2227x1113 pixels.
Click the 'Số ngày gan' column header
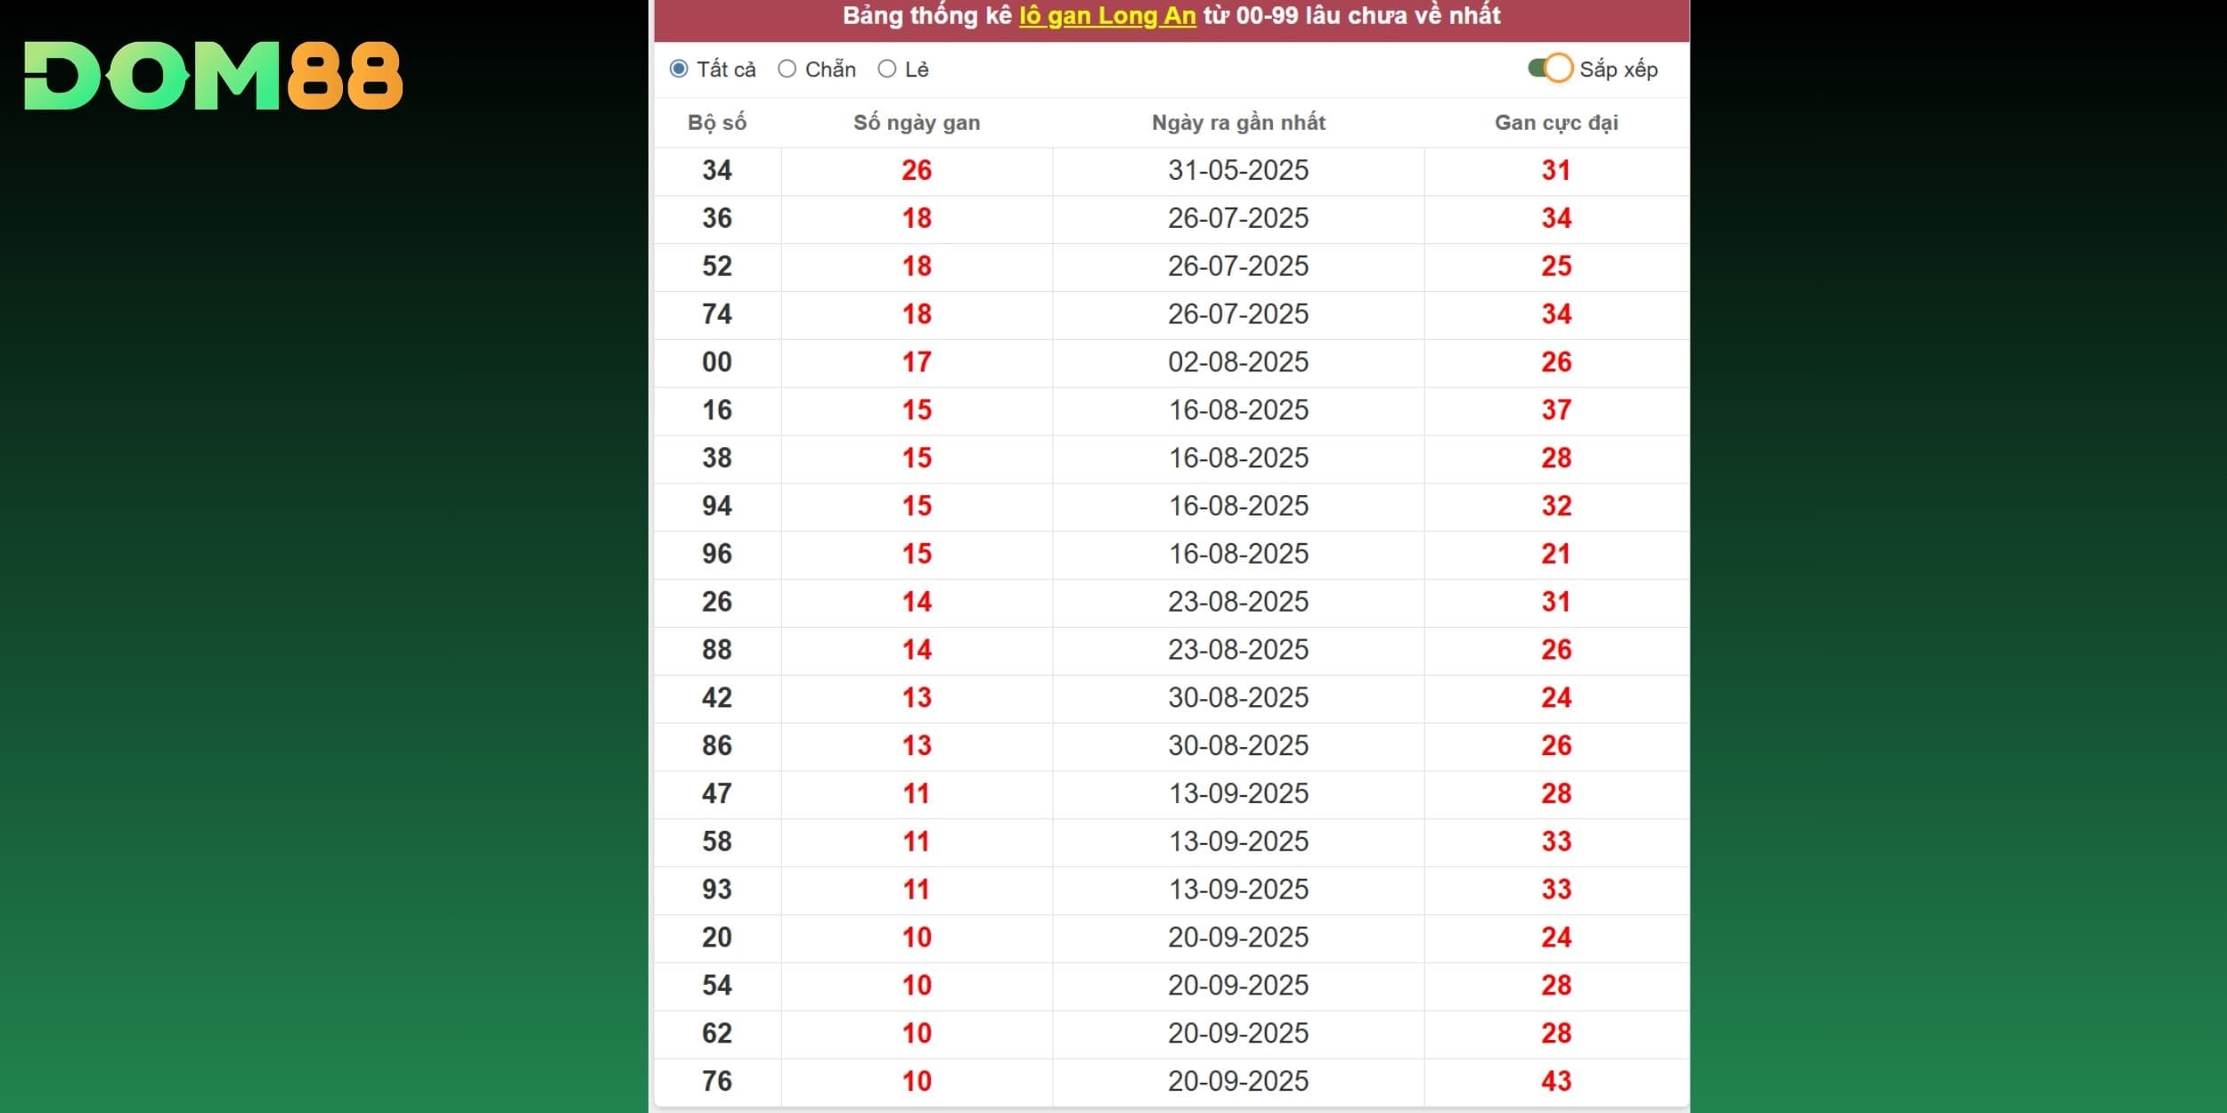click(917, 123)
